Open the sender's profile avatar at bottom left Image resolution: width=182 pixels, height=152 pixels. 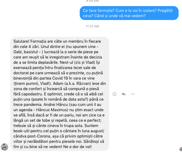4,147
